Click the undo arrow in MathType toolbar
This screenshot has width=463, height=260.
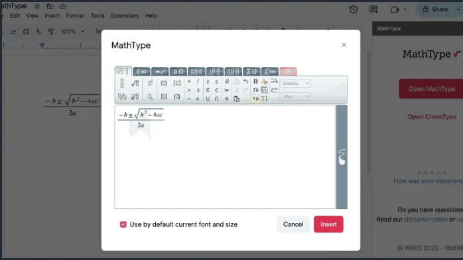click(x=245, y=82)
